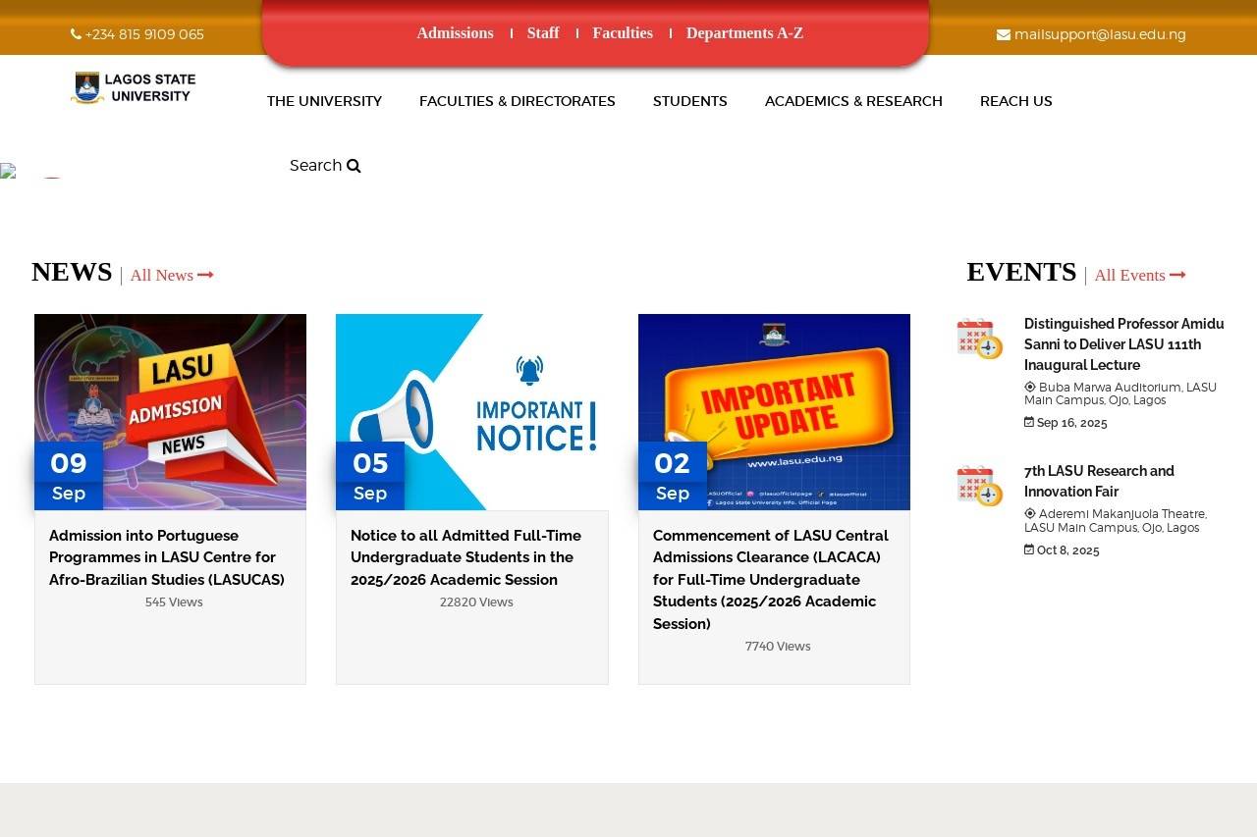The image size is (1257, 837).
Task: Click the 545 Views text
Action: [174, 602]
